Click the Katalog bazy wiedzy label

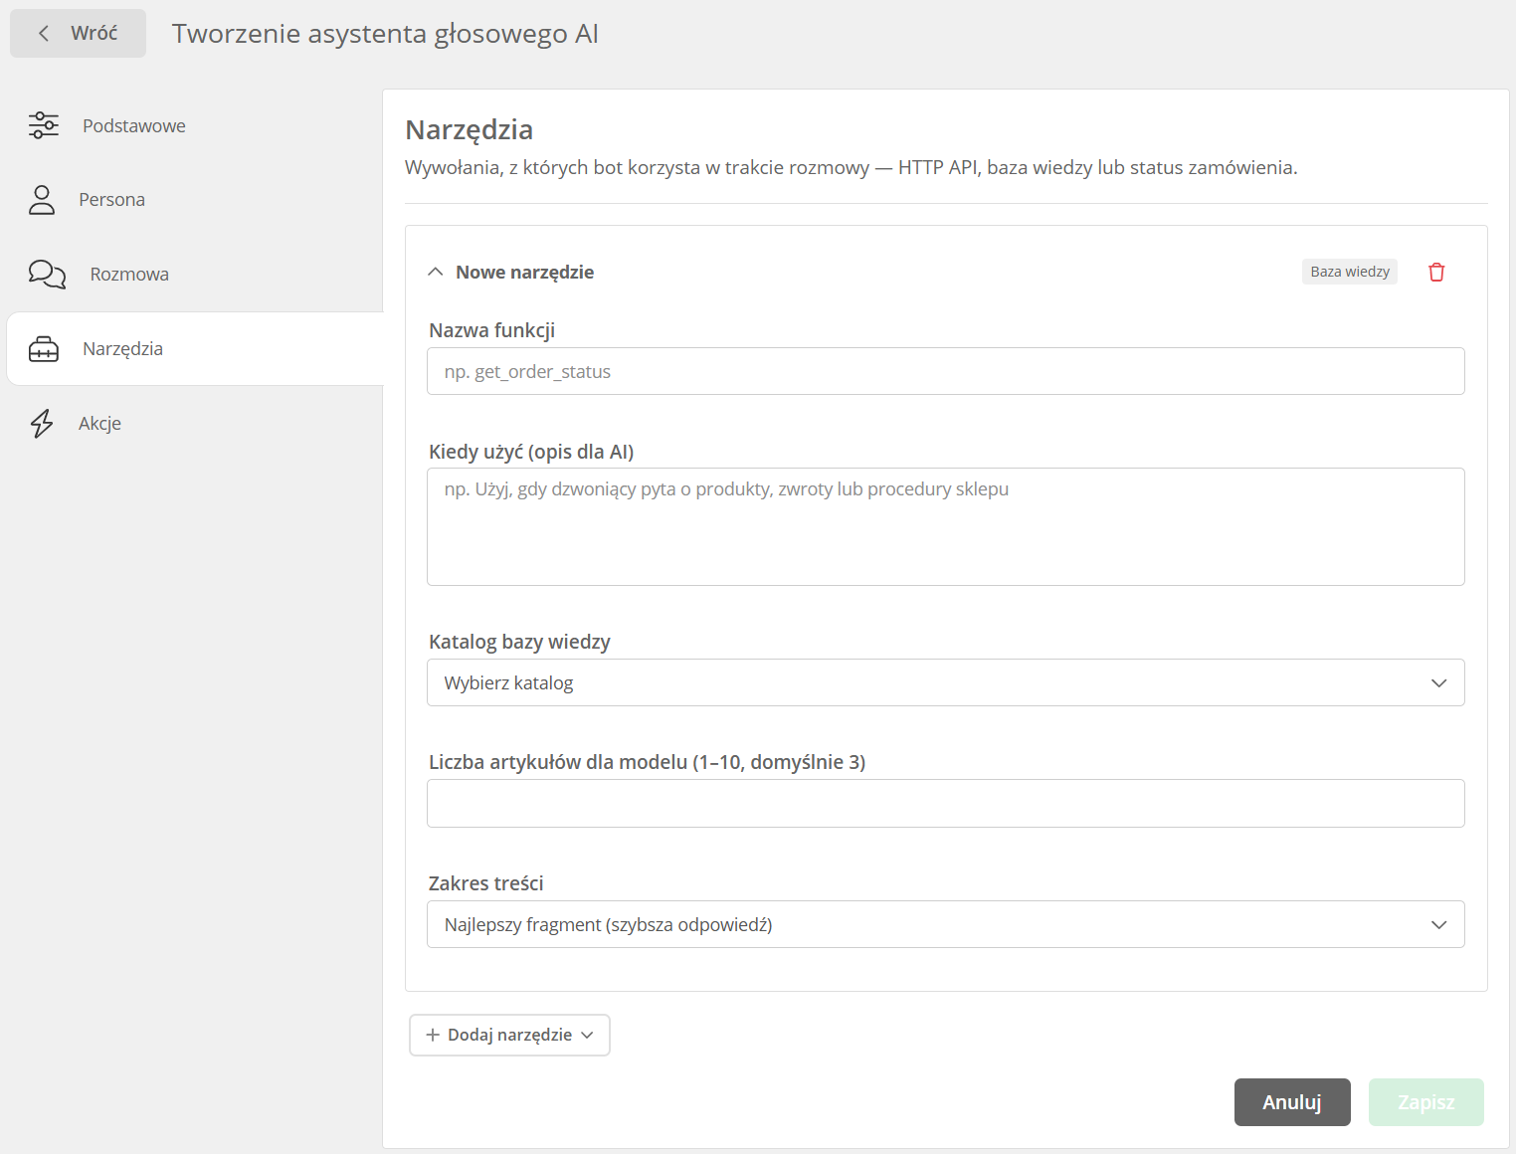(519, 642)
